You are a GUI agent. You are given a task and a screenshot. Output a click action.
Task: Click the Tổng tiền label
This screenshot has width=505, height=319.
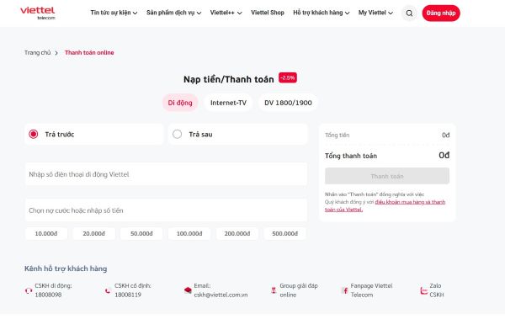337,135
